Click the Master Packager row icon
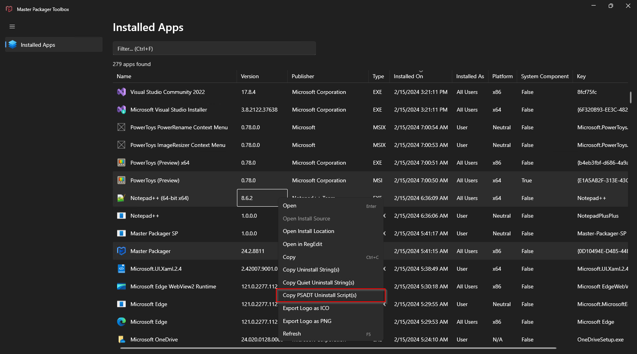This screenshot has width=637, height=354. [121, 251]
